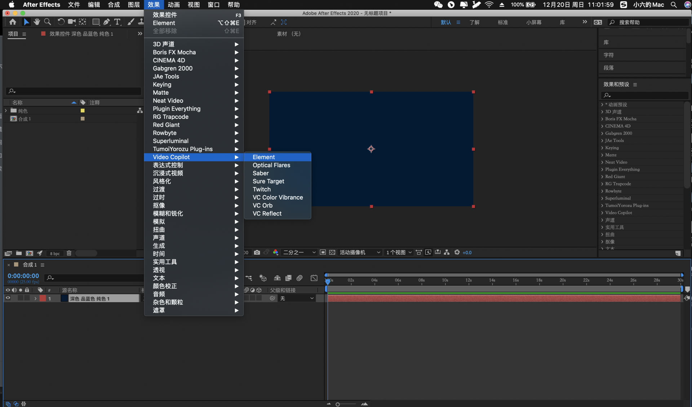Open RG Trapcode effects submenu
The image size is (692, 407).
pyautogui.click(x=194, y=117)
